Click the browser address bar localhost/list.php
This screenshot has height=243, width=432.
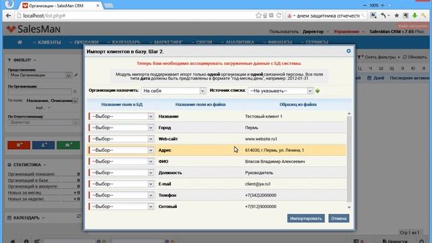click(x=135, y=16)
